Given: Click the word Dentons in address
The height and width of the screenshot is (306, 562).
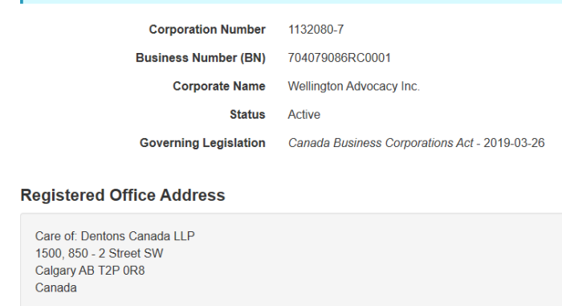Looking at the screenshot, I should 104,236.
